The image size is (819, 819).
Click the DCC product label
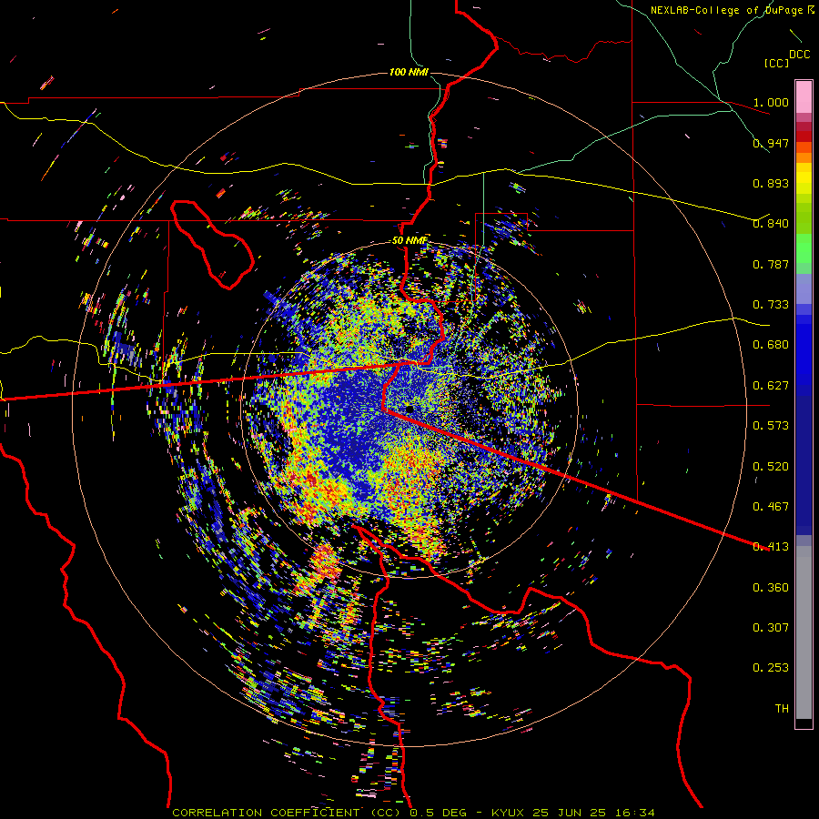tap(799, 55)
